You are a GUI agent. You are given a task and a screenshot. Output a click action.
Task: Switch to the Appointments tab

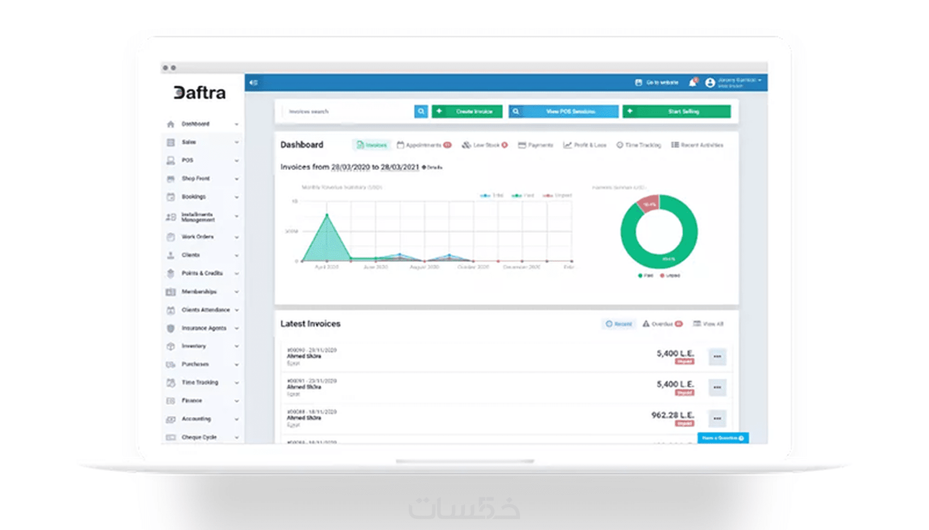pos(424,145)
